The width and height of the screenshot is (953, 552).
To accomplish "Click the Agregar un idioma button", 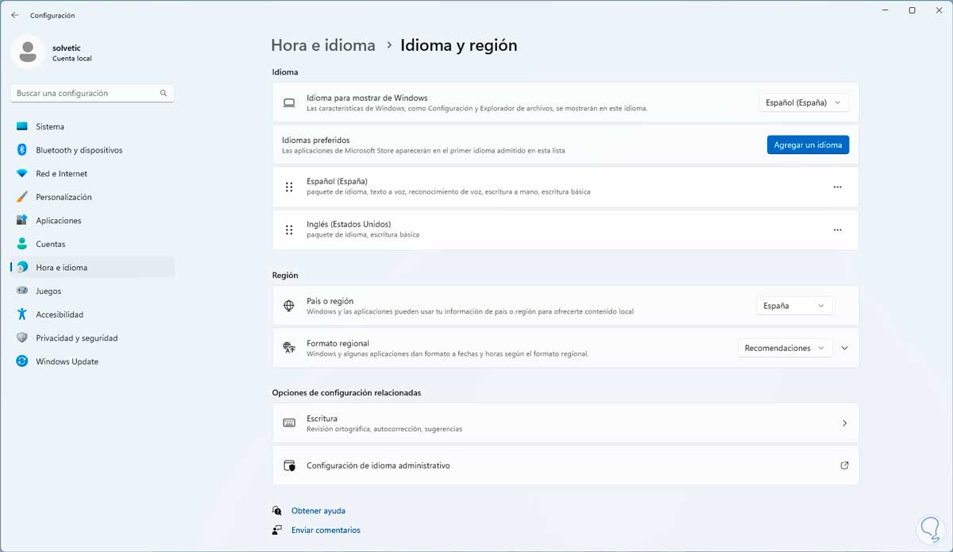I will tap(808, 145).
